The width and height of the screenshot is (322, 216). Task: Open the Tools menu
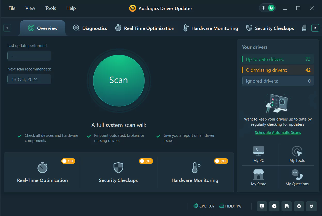(x=51, y=8)
